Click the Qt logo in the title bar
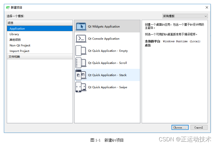The image size is (216, 145). point(8,7)
